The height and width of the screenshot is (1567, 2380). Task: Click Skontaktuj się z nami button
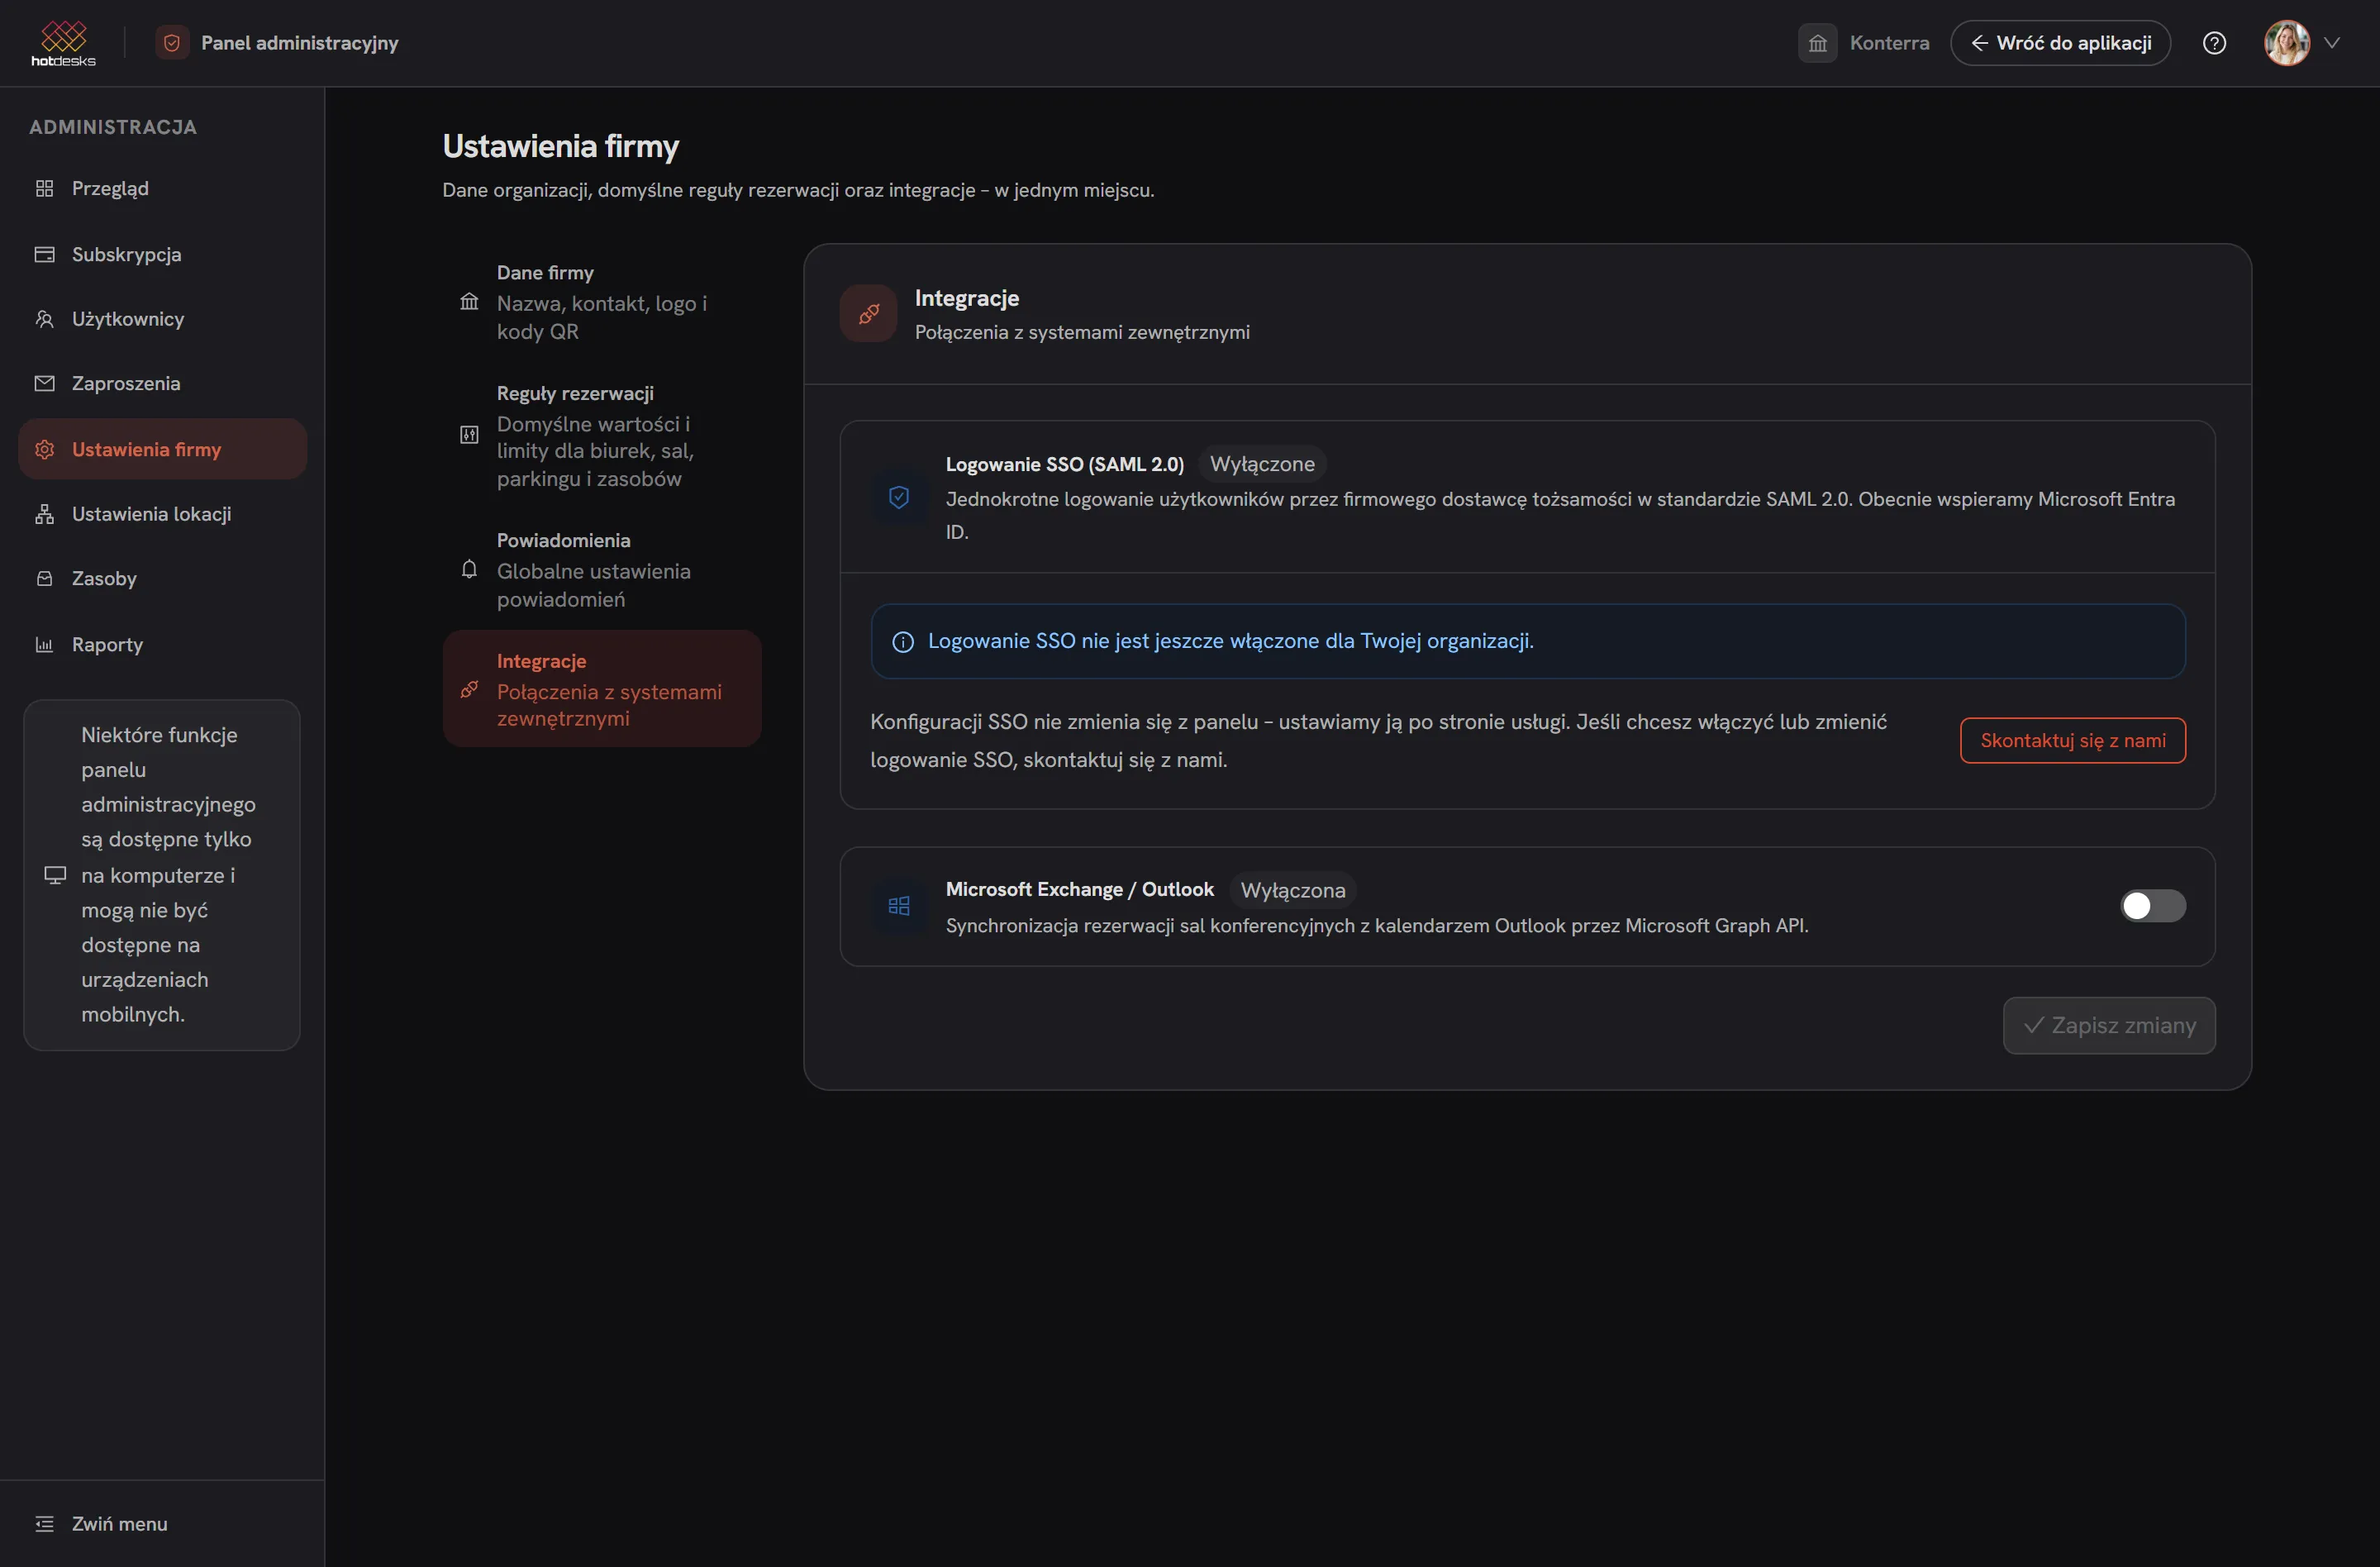(2072, 740)
